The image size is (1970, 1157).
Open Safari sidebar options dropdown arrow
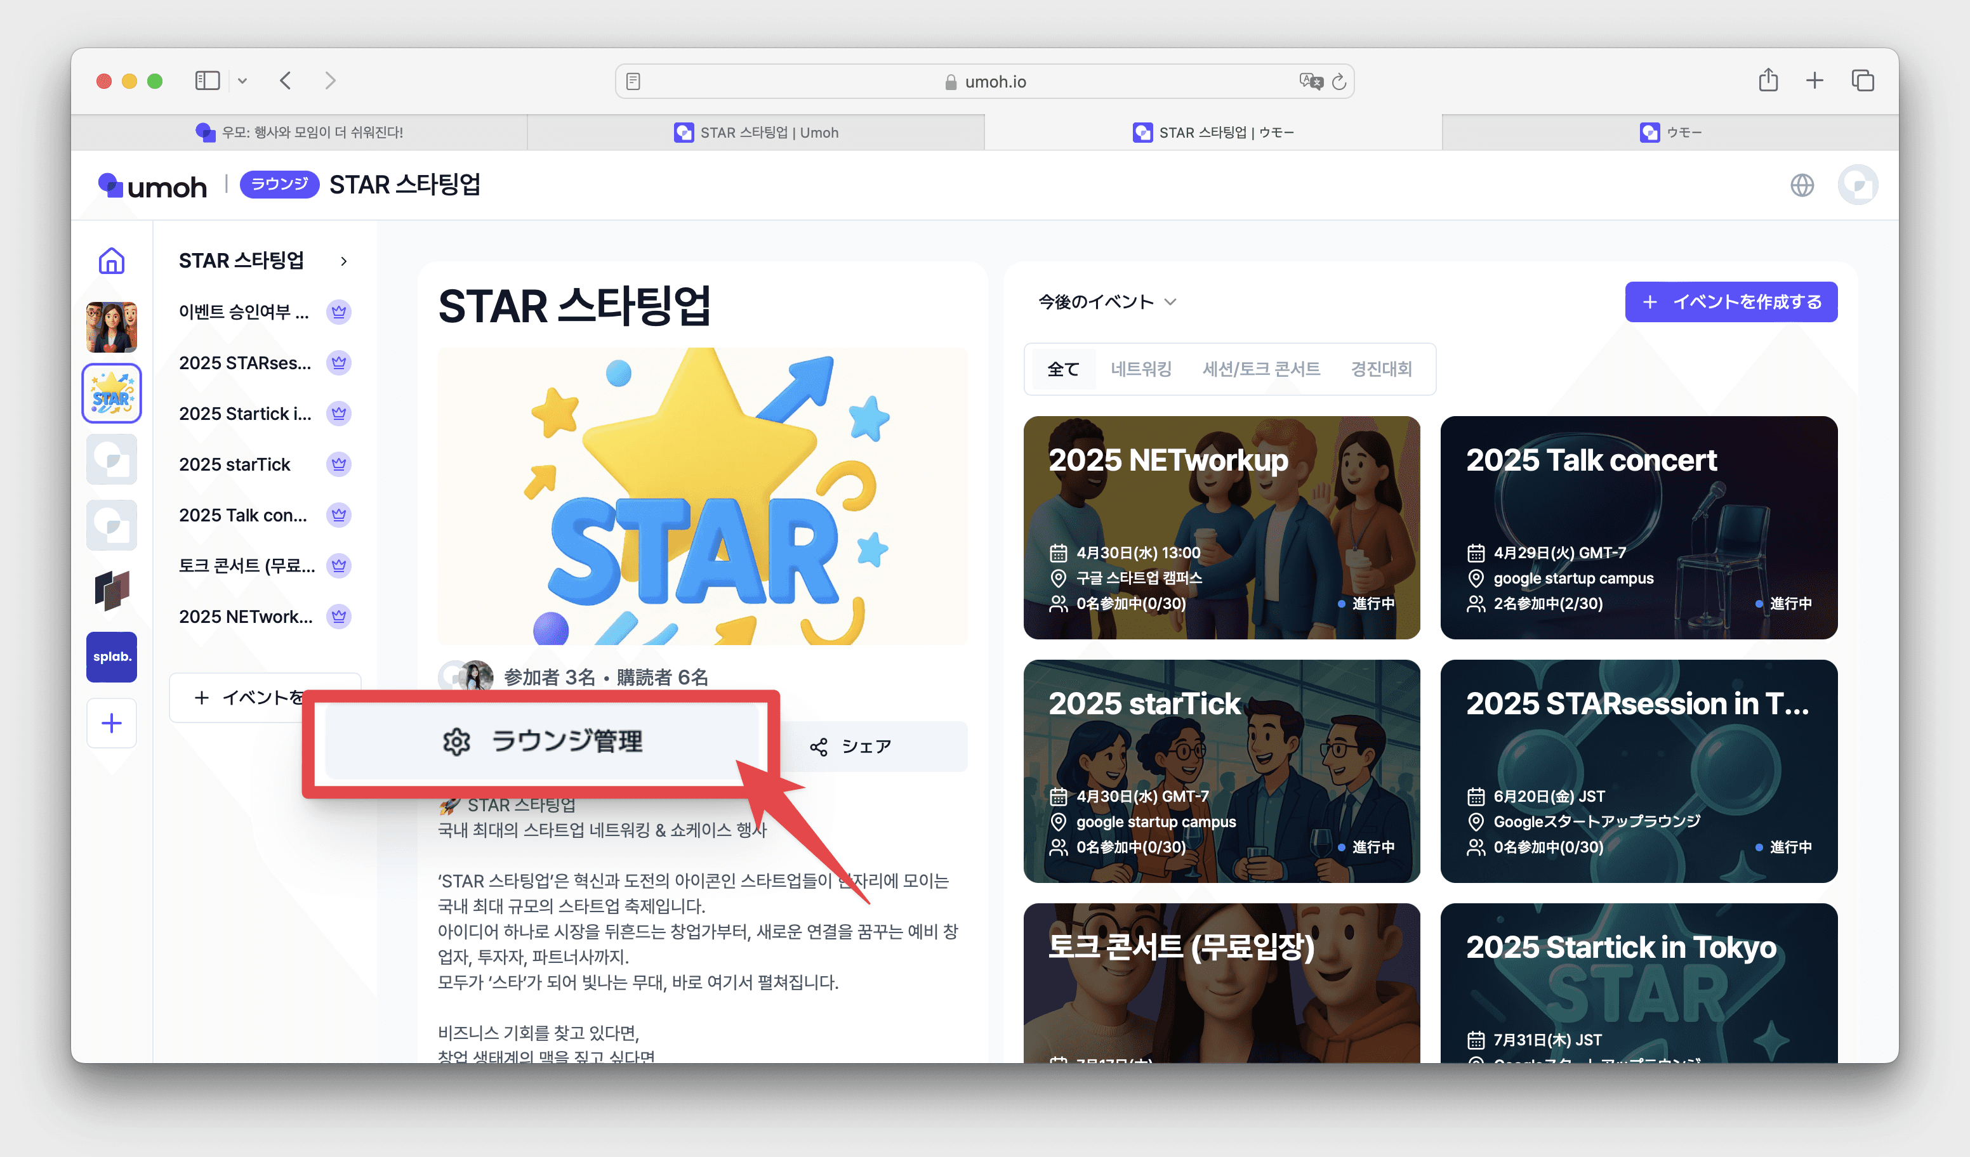(x=242, y=81)
